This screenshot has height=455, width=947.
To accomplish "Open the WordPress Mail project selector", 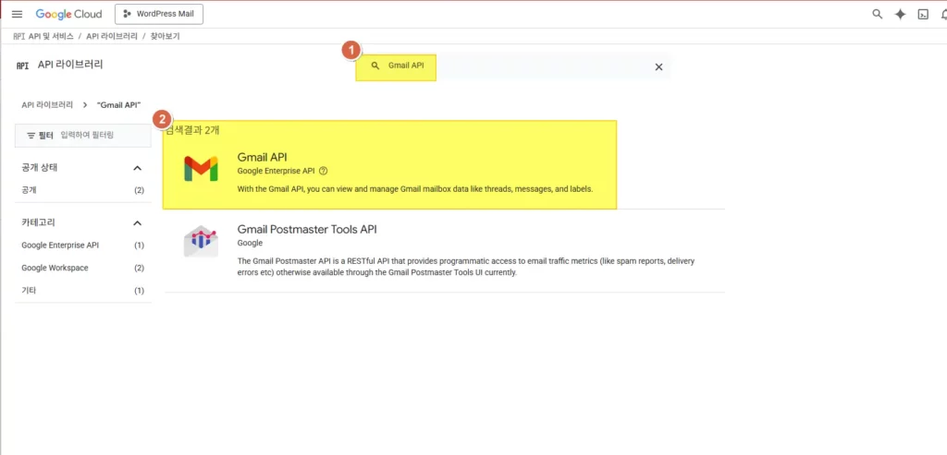I will click(159, 14).
